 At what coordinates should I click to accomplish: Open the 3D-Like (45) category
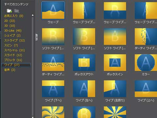coord(13,30)
